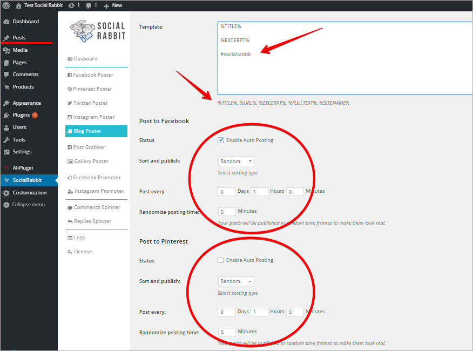
Task: Click the Post to Facebook heading
Action: pyautogui.click(x=164, y=121)
